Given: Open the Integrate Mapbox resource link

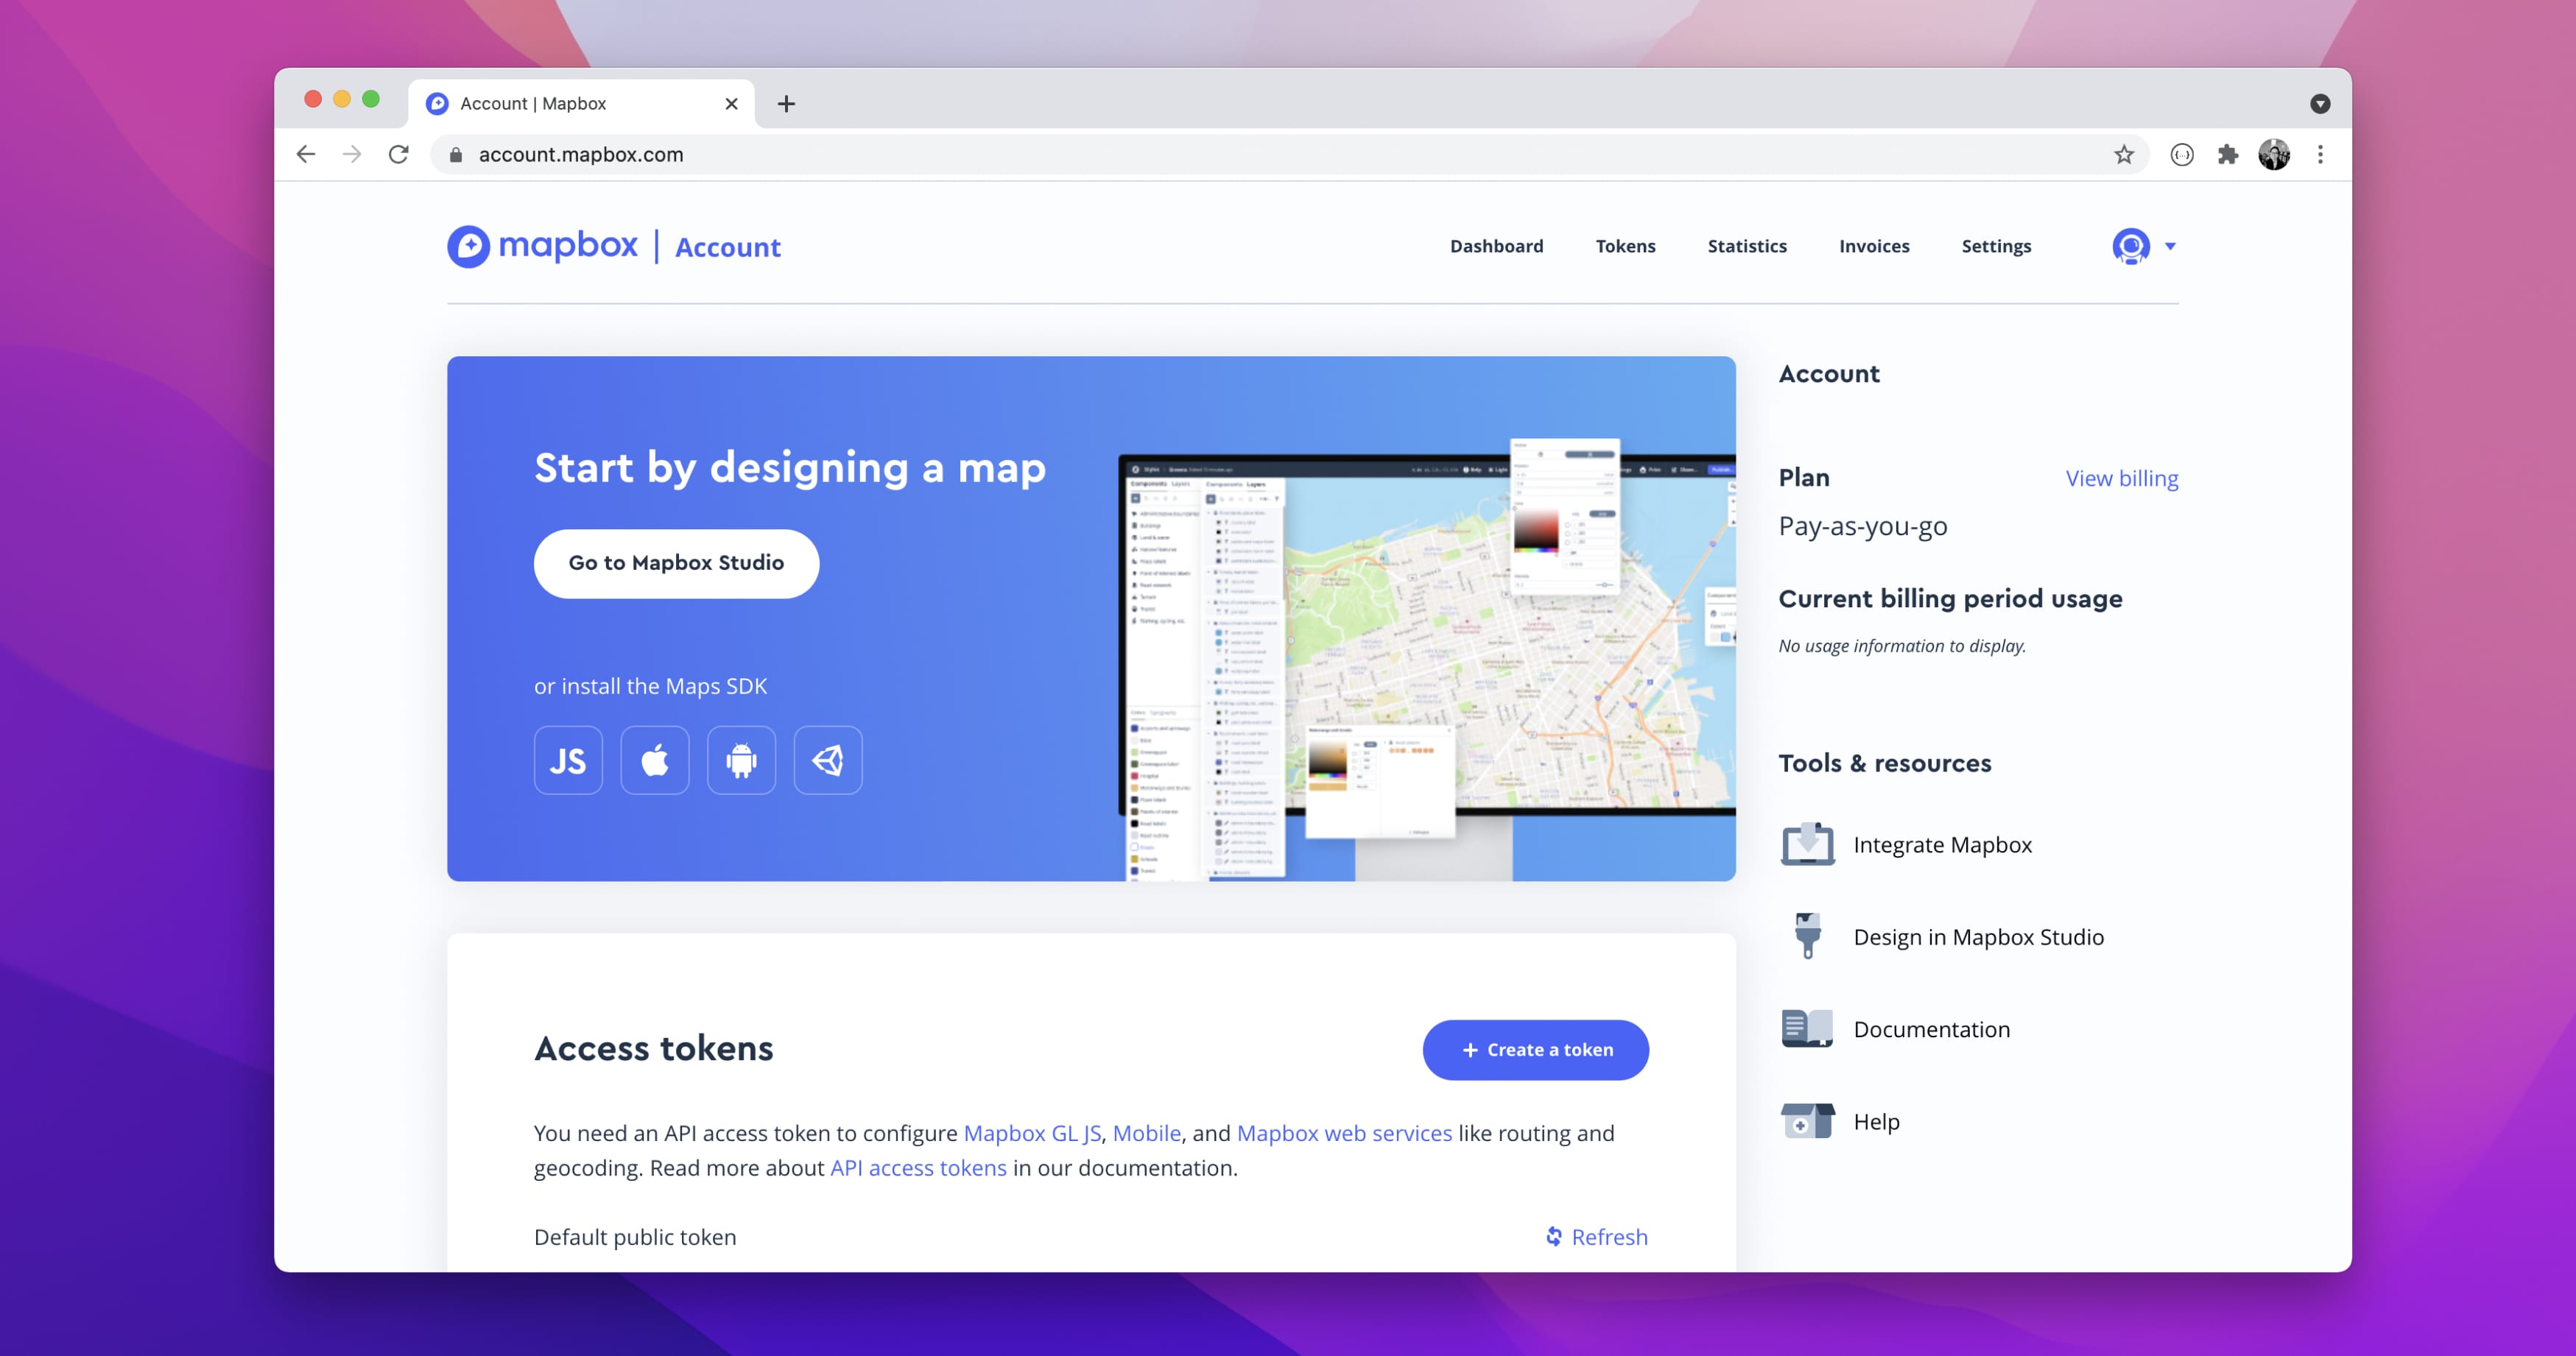Looking at the screenshot, I should click(1942, 845).
